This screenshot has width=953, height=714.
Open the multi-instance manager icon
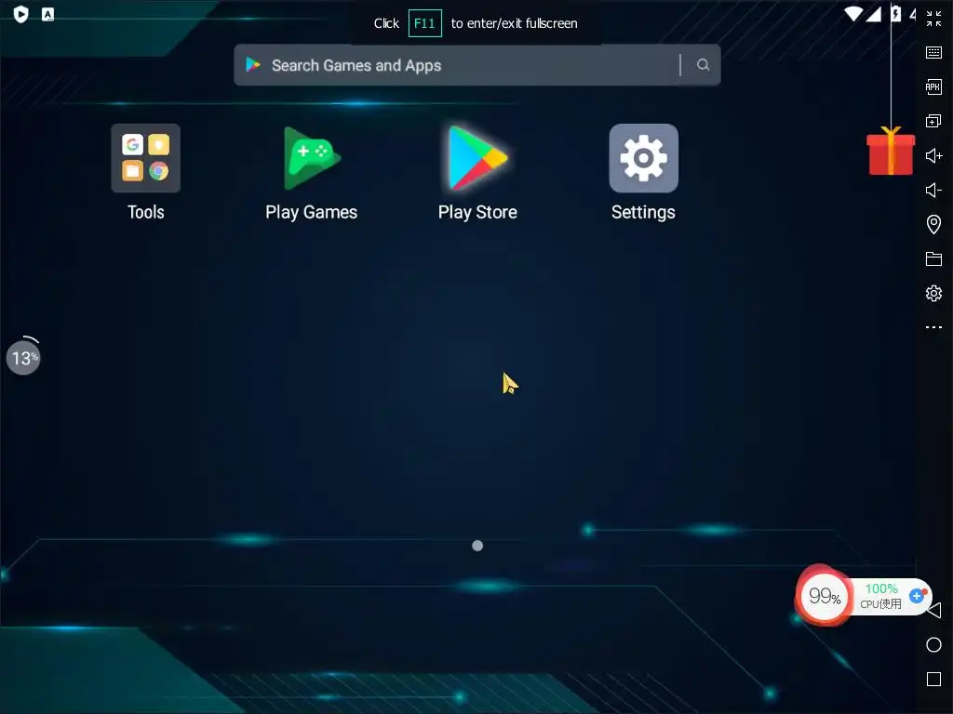(933, 121)
